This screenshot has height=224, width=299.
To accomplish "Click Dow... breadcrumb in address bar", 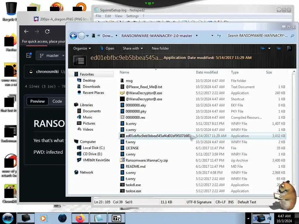I will click(x=107, y=36).
